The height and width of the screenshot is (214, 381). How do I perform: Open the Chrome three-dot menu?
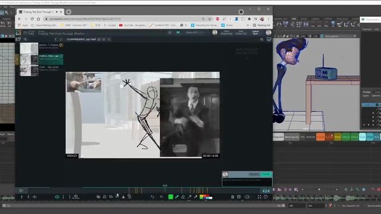tap(268, 19)
